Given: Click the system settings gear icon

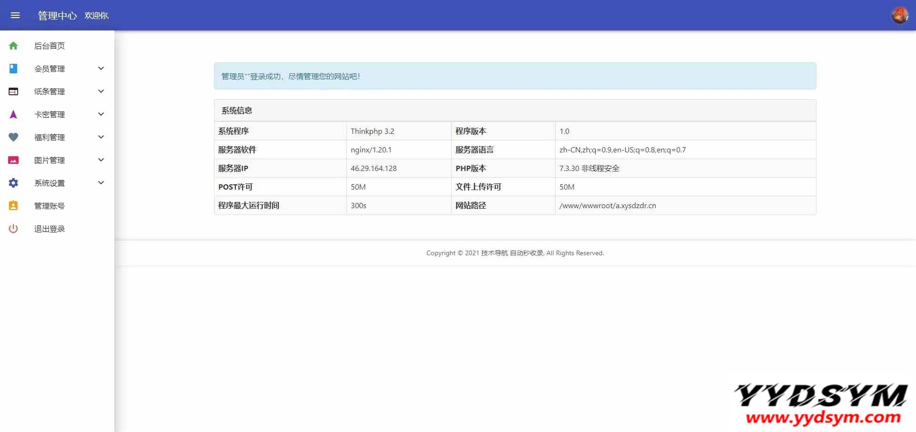Looking at the screenshot, I should point(13,183).
